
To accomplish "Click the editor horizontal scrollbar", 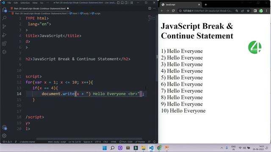I will coord(89,139).
